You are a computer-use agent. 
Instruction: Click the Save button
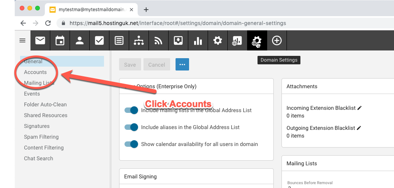(x=130, y=64)
